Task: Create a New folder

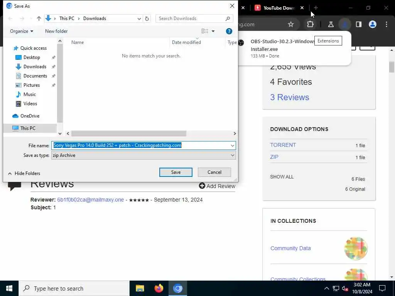Action: pos(56,31)
